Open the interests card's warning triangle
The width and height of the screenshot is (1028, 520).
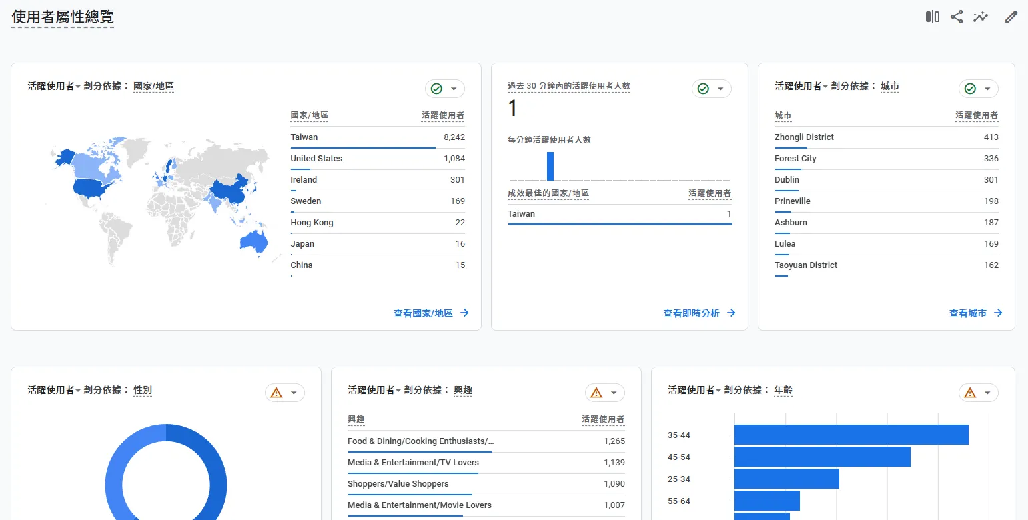coord(596,393)
